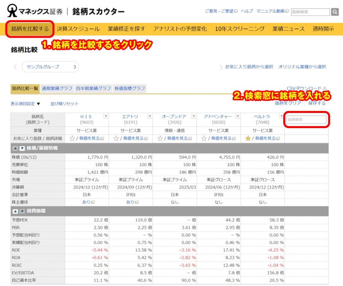
Task: Collapse 投資指標 section with up arrow
Action: [15, 211]
